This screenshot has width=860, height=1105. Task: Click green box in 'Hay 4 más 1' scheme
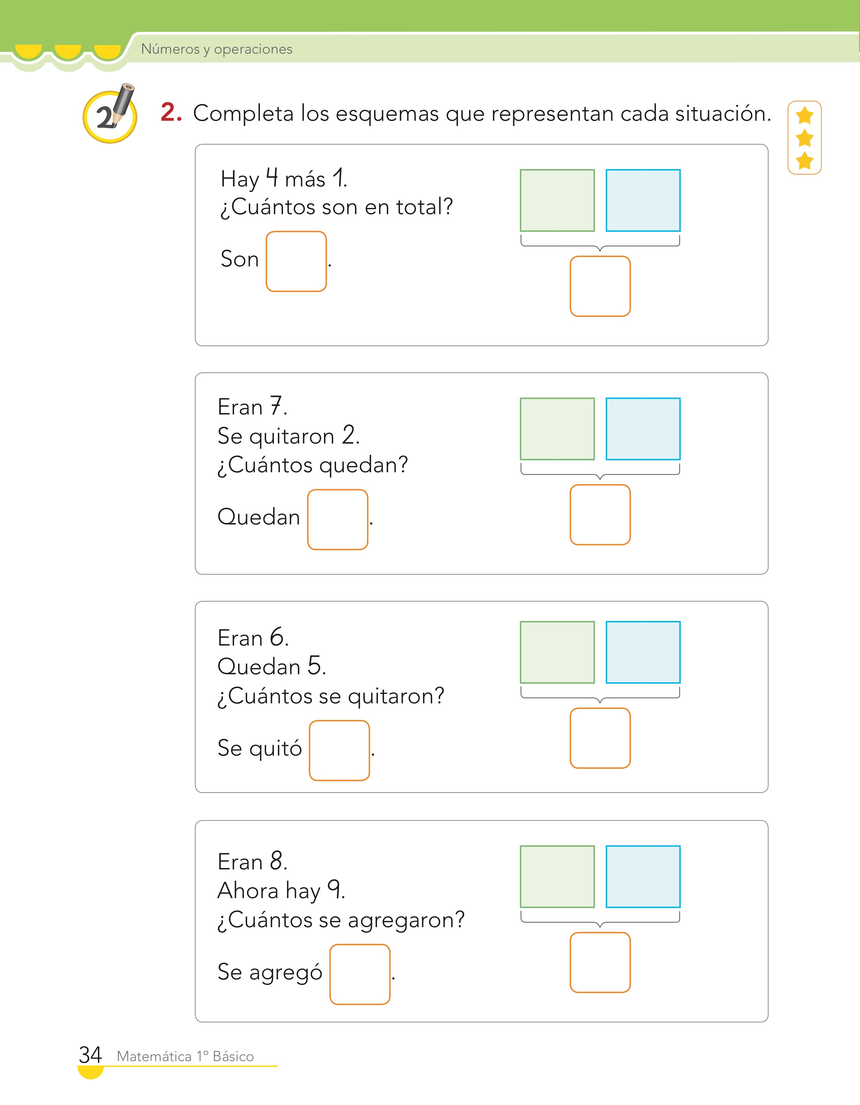(x=557, y=200)
